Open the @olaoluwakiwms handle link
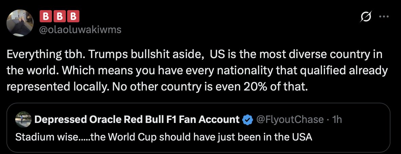Image resolution: width=401 pixels, height=154 pixels. (80, 30)
